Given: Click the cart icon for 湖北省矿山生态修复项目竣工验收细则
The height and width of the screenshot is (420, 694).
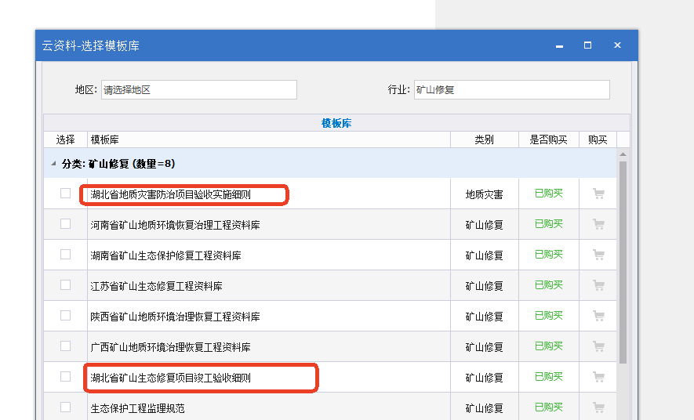Looking at the screenshot, I should [x=599, y=378].
